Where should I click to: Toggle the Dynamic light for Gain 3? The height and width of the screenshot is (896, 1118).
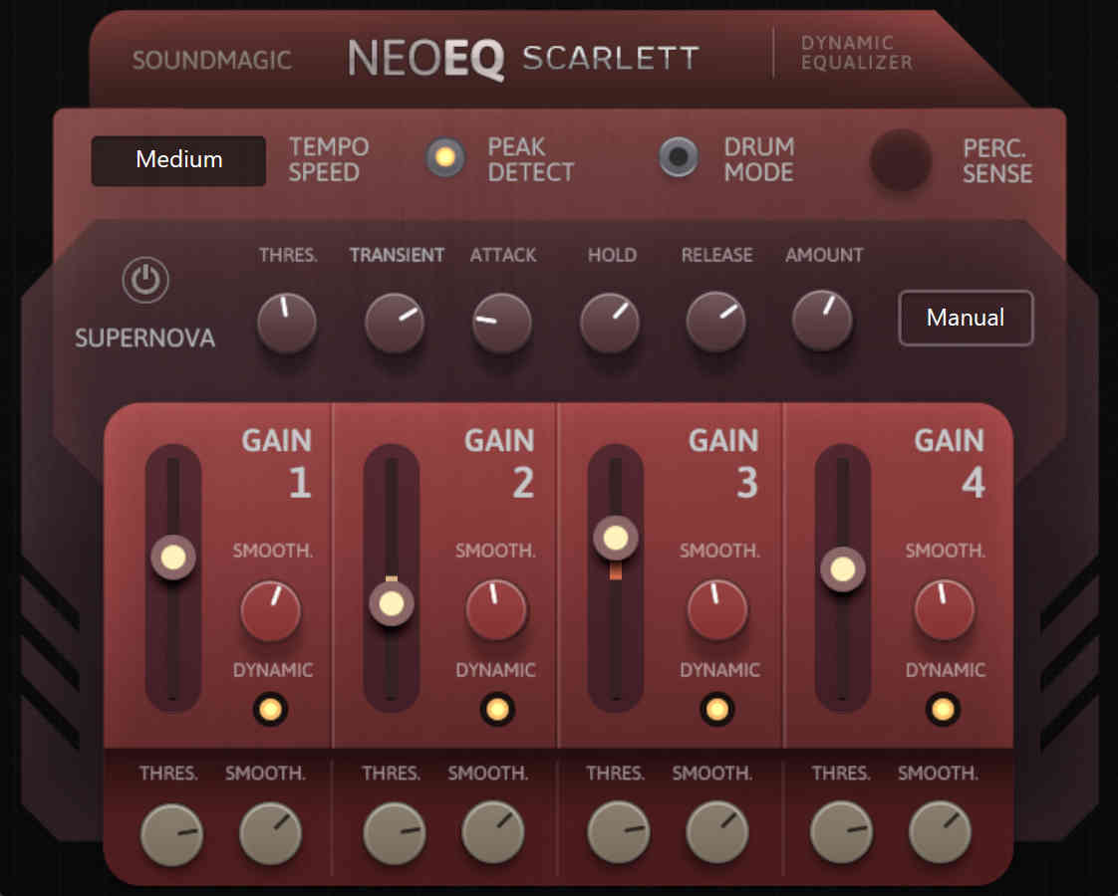(716, 710)
